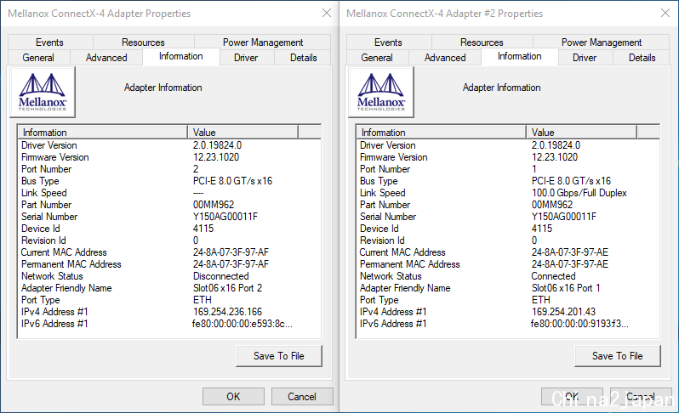Select Firmware Version row in Adapter Properties window

169,157
